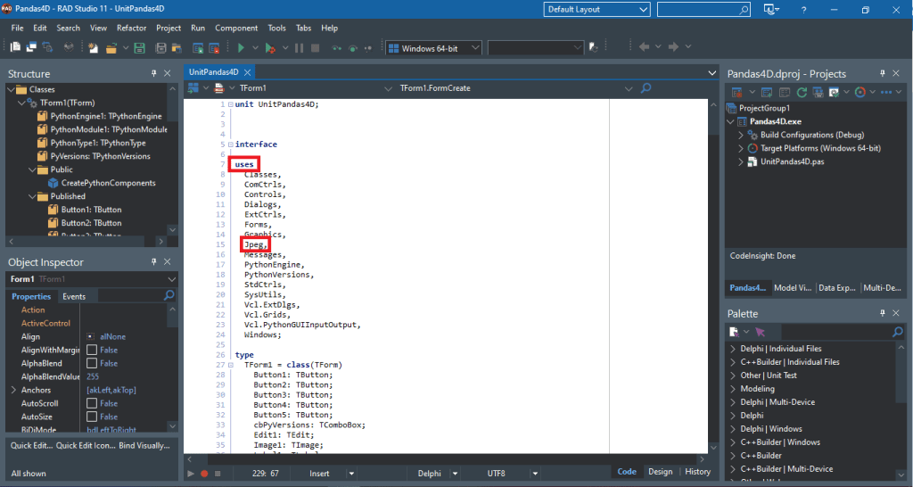This screenshot has width=913, height=487.
Task: Select CreatePythonComponents in Structure tree
Action: tap(108, 183)
